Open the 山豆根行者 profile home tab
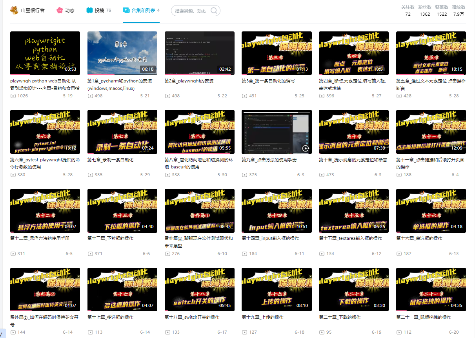475x338 pixels. coord(27,11)
